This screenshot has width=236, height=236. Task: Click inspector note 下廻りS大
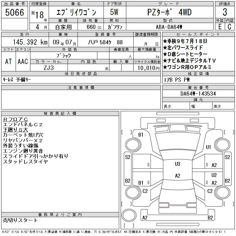tap(16, 130)
